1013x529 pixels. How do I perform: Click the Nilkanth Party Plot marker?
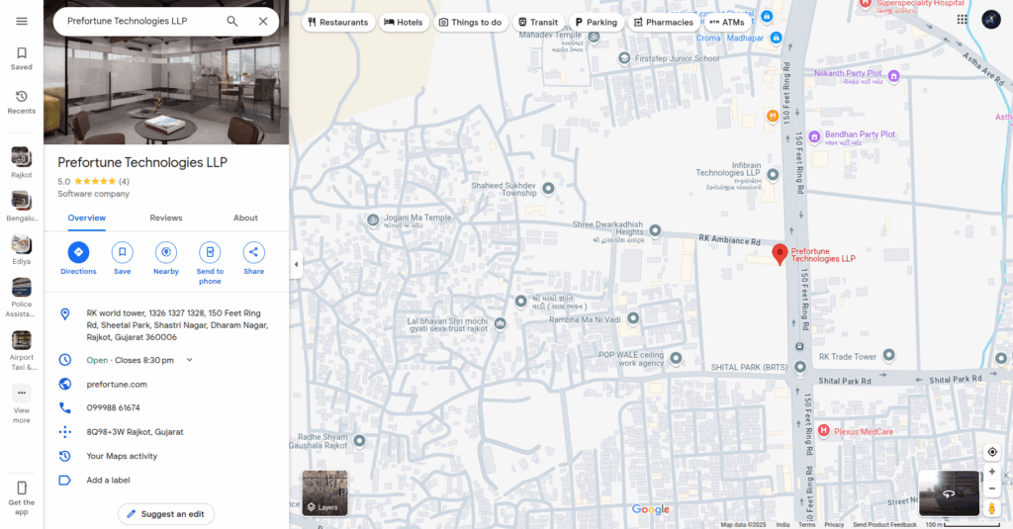pos(893,76)
